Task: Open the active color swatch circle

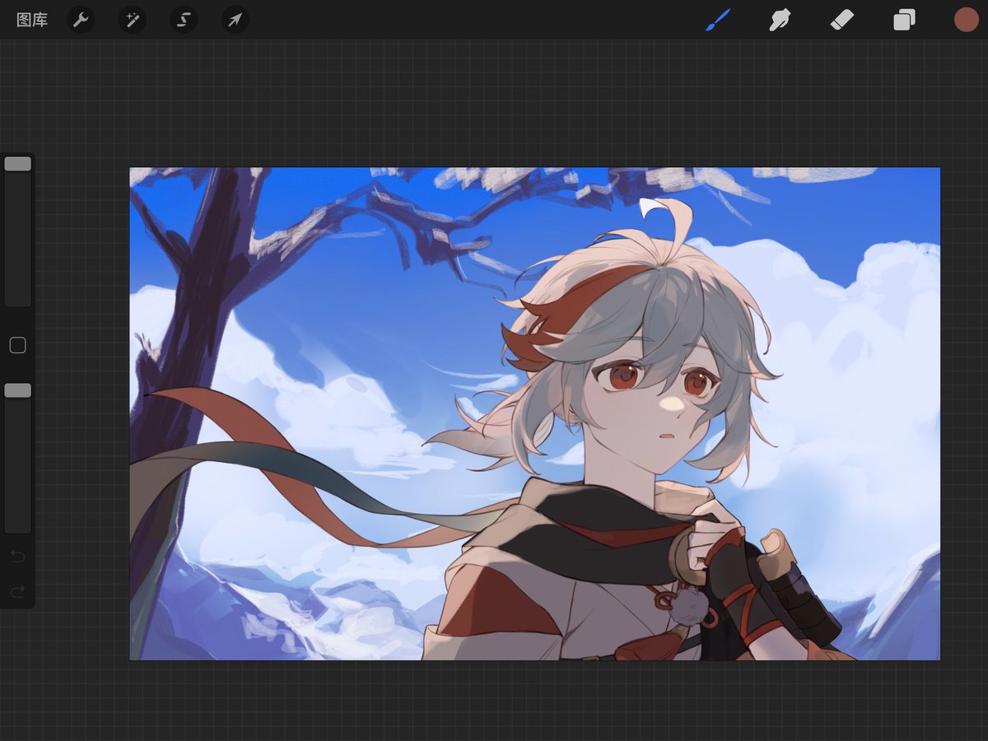Action: (x=966, y=20)
